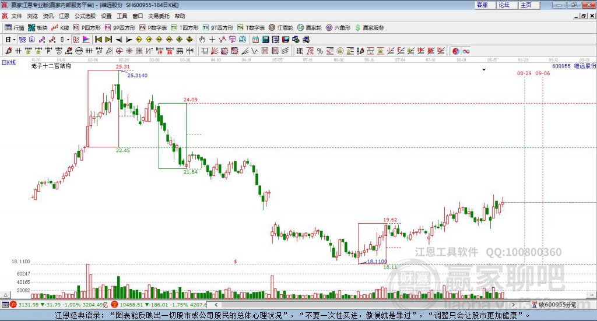Click the floppy disk save icon

[286, 40]
